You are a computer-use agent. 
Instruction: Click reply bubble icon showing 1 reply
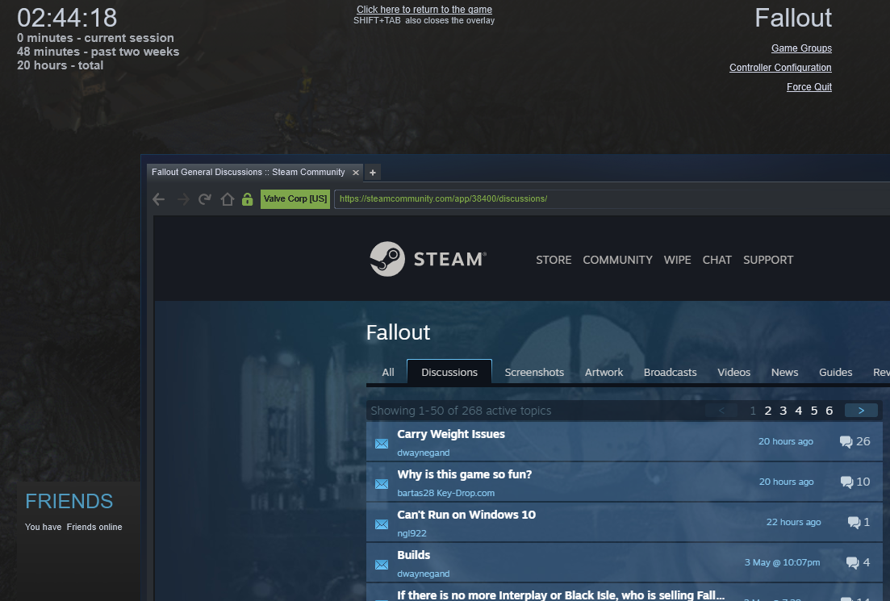pos(854,522)
